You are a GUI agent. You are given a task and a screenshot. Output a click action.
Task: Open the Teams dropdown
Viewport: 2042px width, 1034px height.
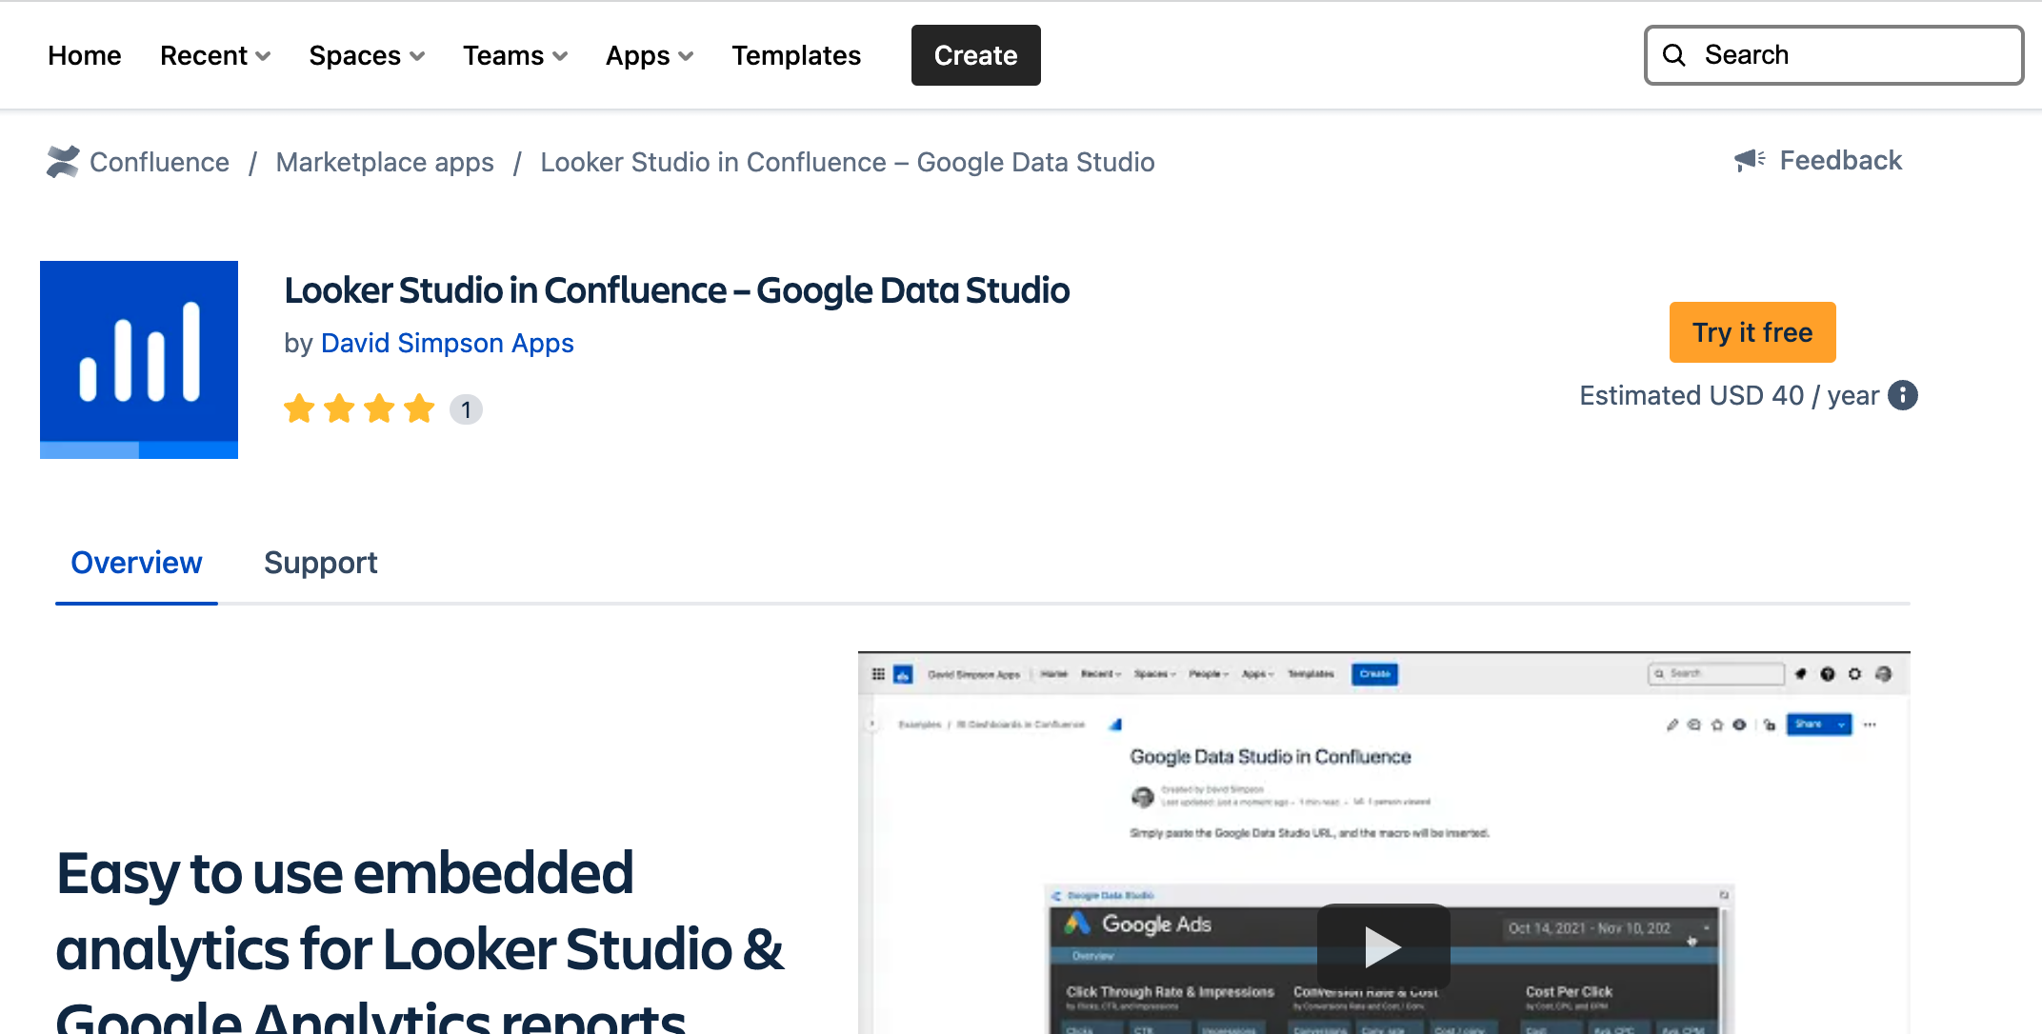515,55
